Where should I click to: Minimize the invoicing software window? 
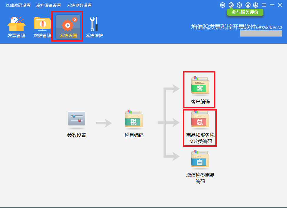272,5
